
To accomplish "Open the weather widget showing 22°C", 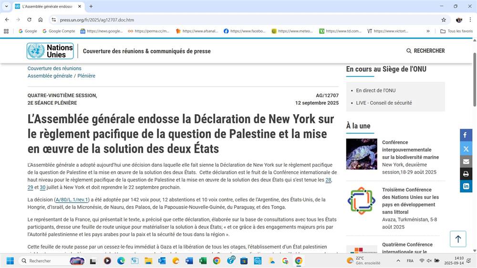I will tap(364, 260).
